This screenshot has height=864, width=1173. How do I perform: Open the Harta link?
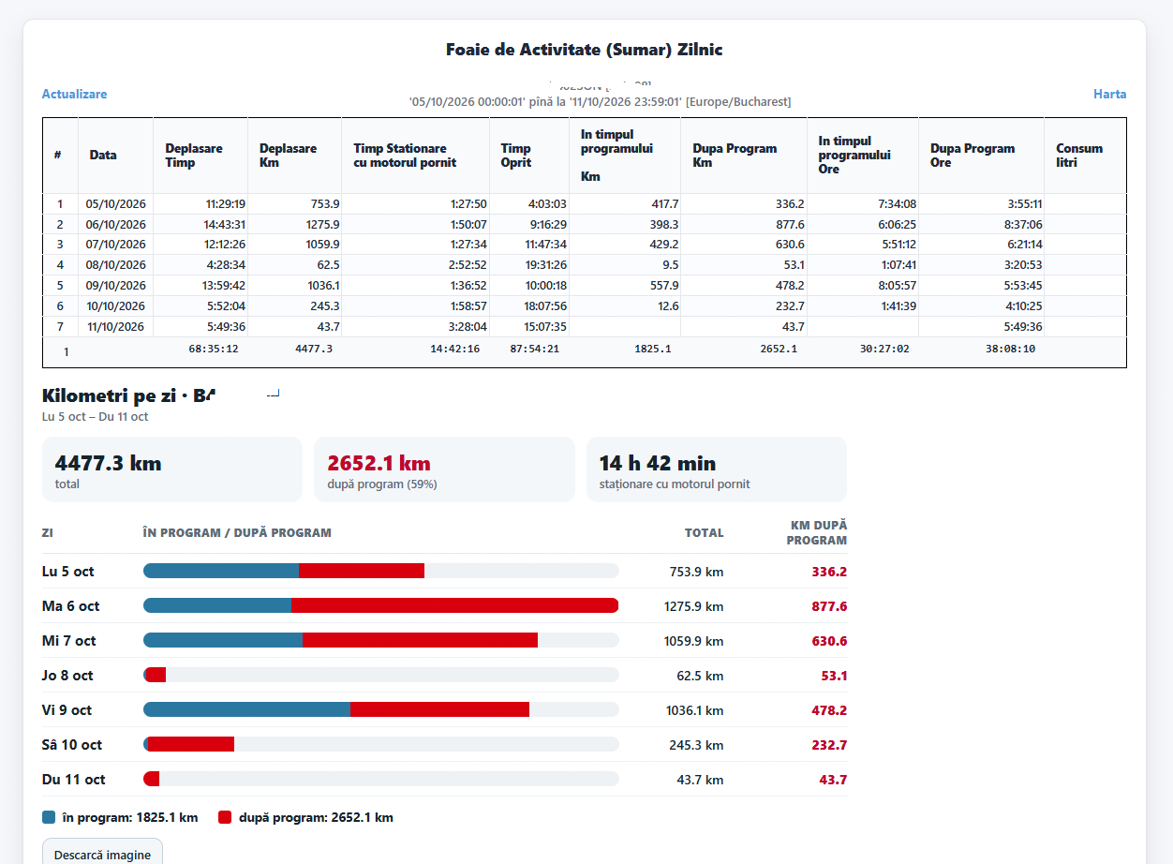coord(1110,94)
